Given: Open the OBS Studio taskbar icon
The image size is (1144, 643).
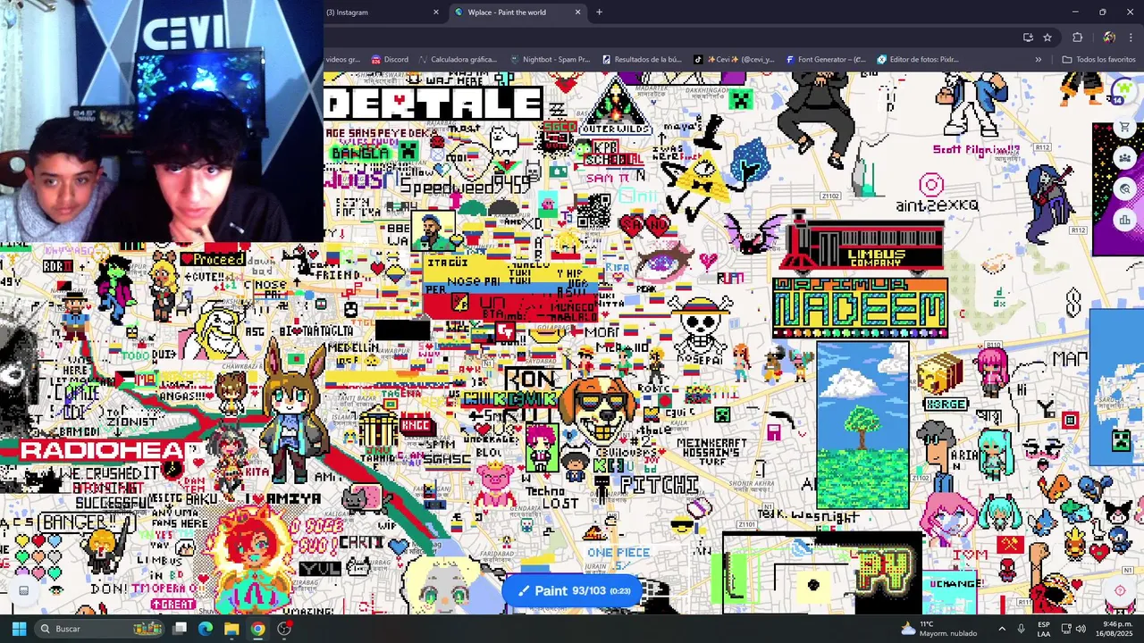Looking at the screenshot, I should pyautogui.click(x=284, y=629).
